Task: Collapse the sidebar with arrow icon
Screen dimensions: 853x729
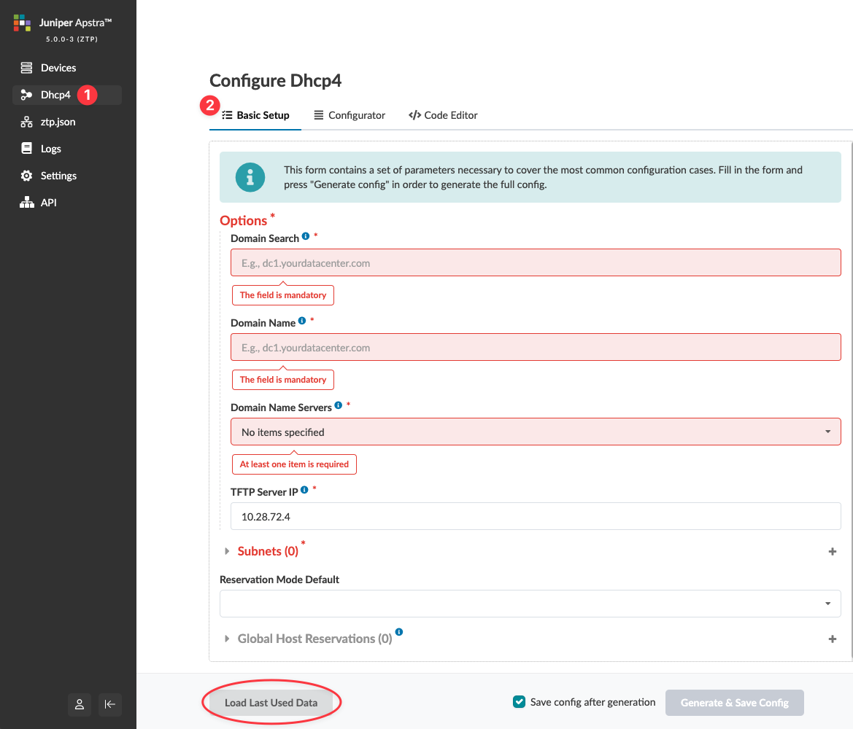Action: point(110,704)
